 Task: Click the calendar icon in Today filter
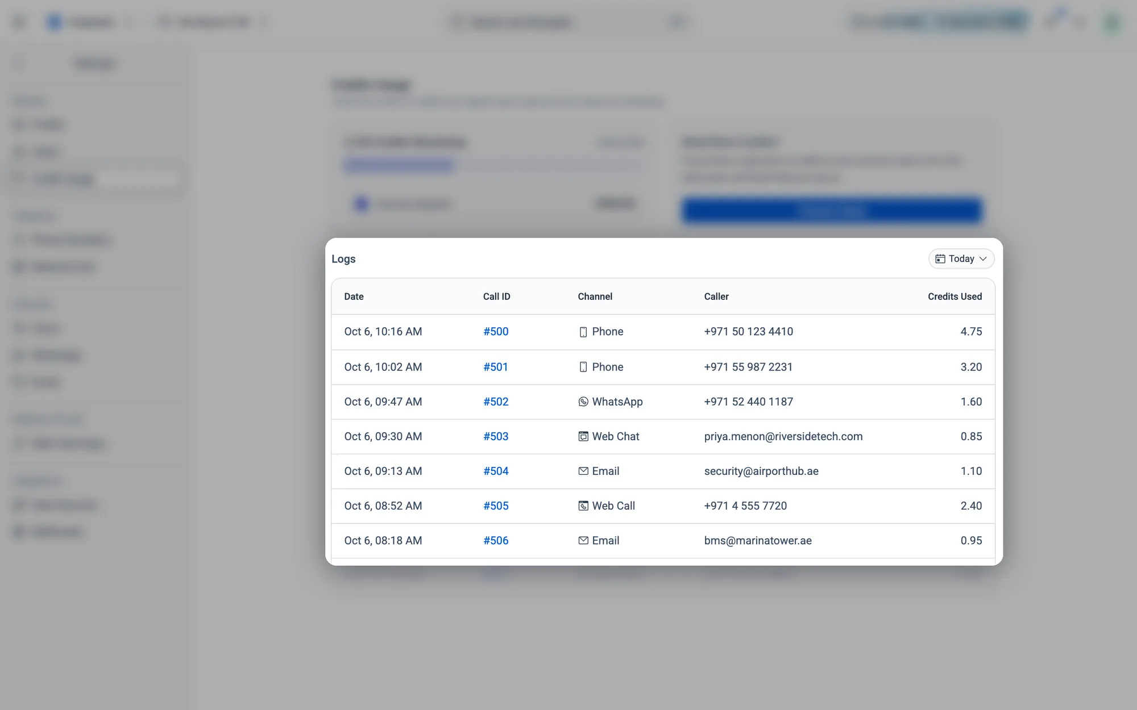[x=940, y=258]
